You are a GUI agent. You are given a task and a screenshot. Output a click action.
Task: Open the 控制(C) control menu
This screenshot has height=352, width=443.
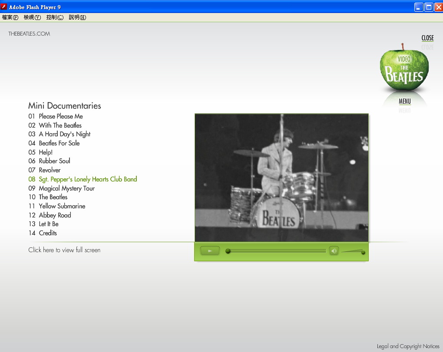point(55,17)
